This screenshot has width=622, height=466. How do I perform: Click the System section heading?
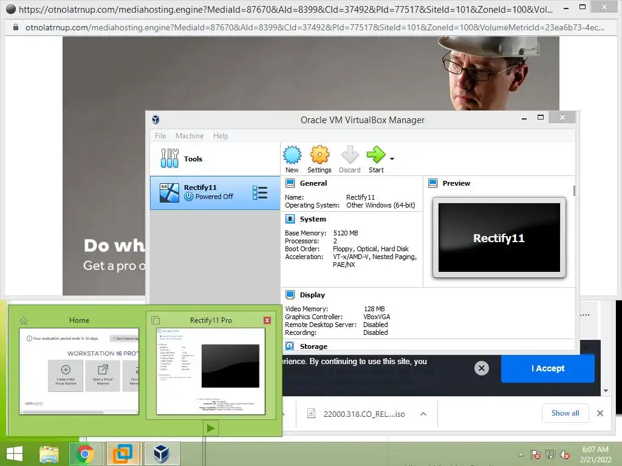(x=313, y=218)
